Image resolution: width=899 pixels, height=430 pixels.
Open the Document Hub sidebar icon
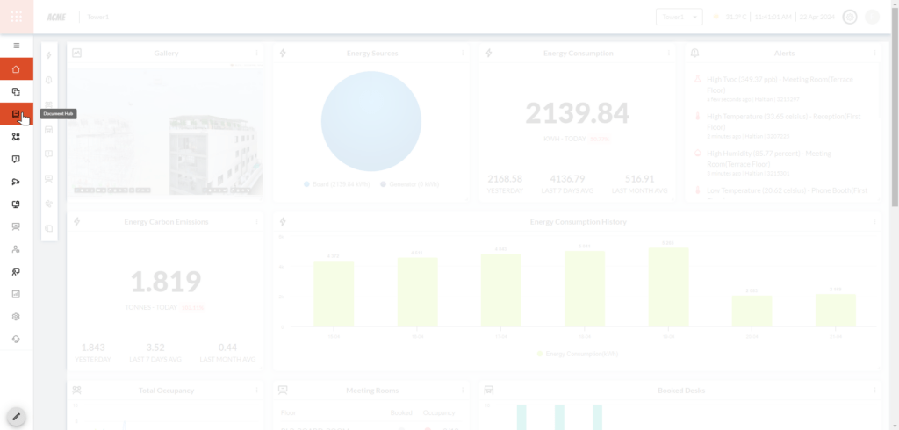click(16, 114)
